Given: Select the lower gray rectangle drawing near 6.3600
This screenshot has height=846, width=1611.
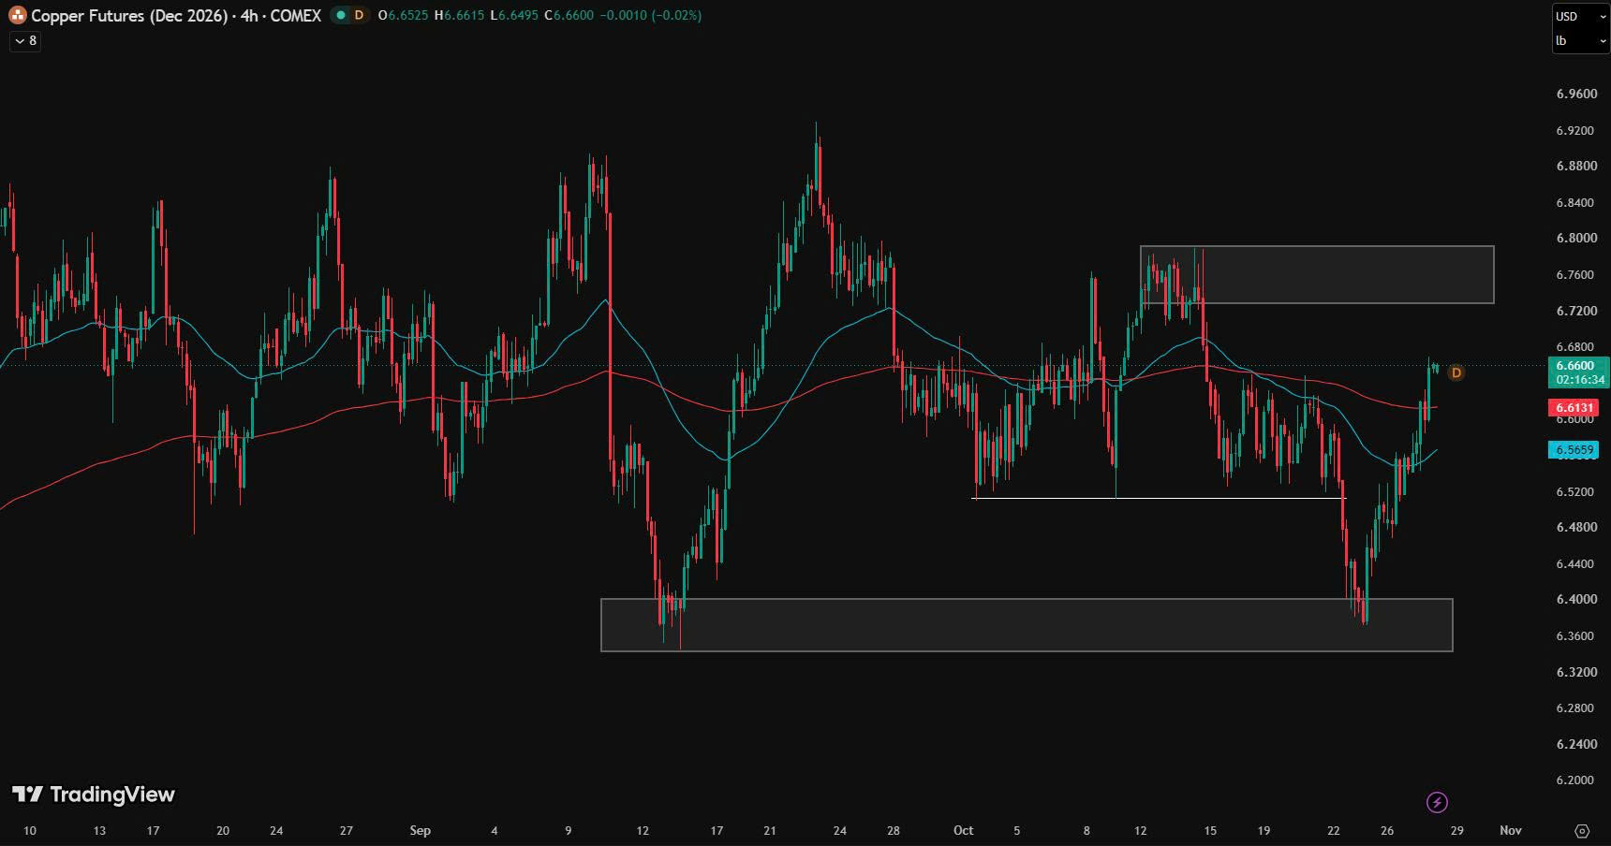Looking at the screenshot, I should tap(1027, 624).
